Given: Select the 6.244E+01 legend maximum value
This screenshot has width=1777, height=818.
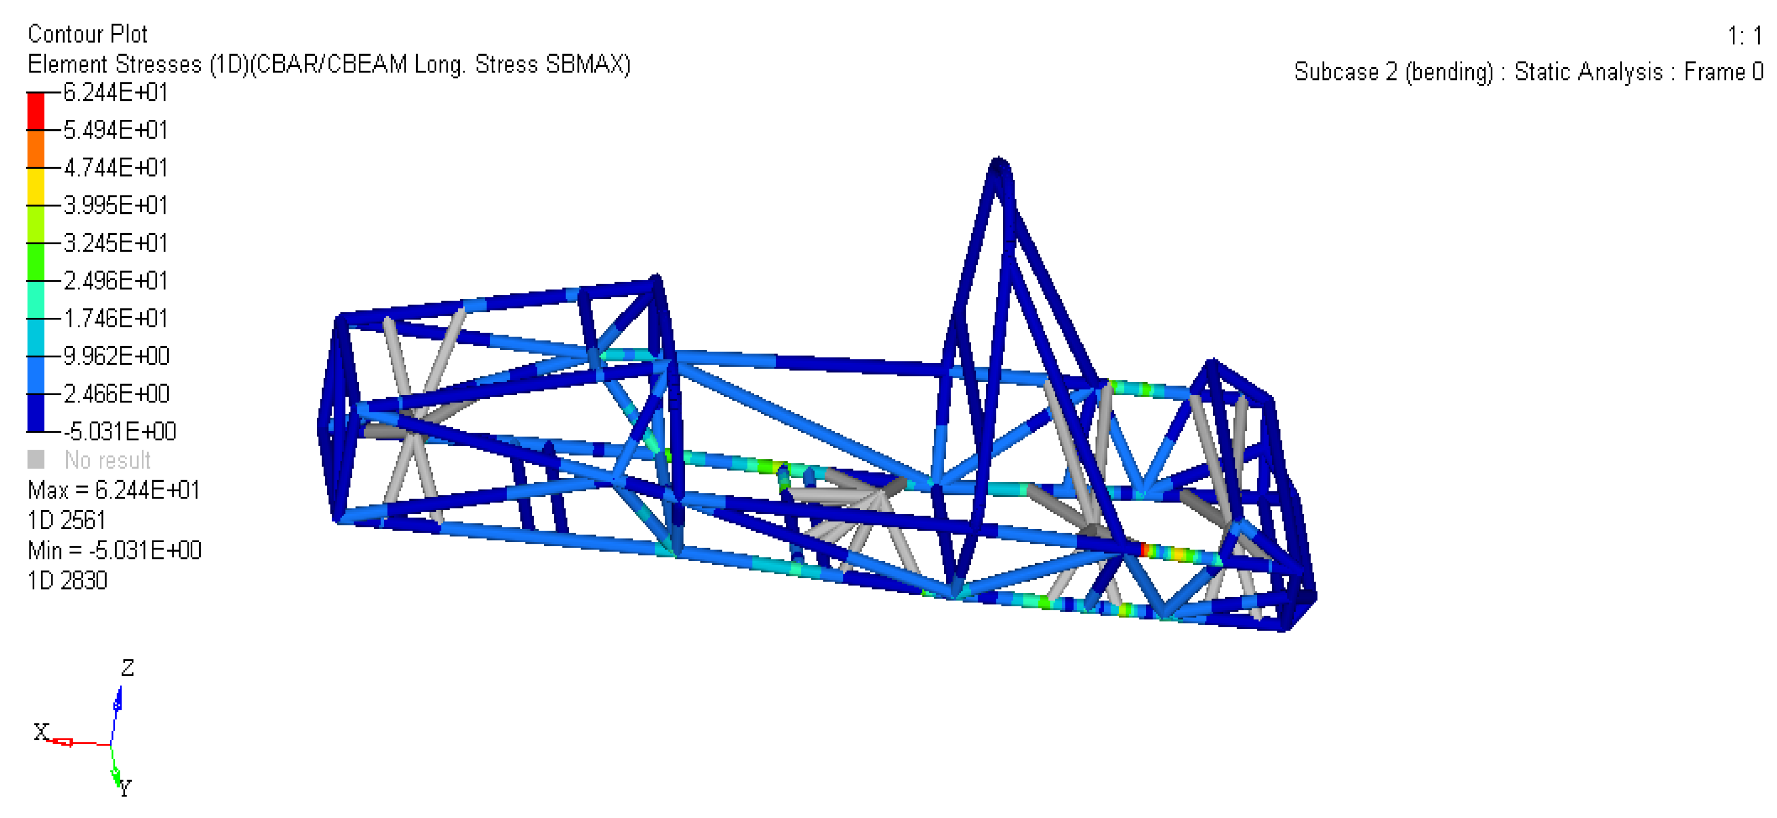Looking at the screenshot, I should click(115, 92).
